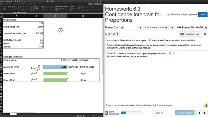
Task: Click the yellow help question mark icon
Action: pos(206,105)
